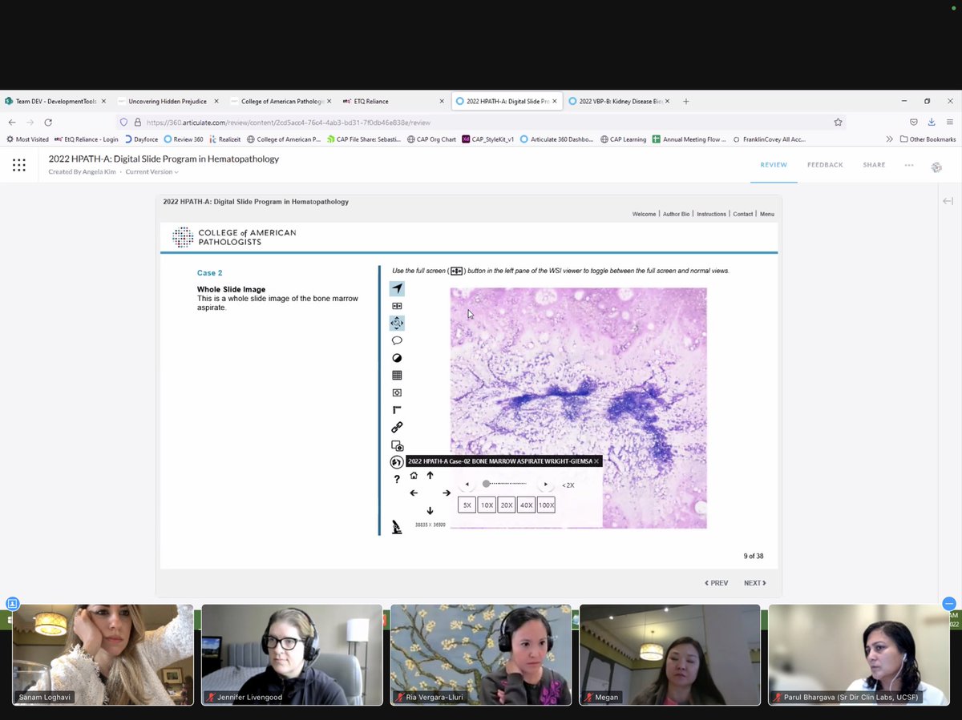
Task: Toggle full screen view button in viewer pane
Action: tap(397, 306)
